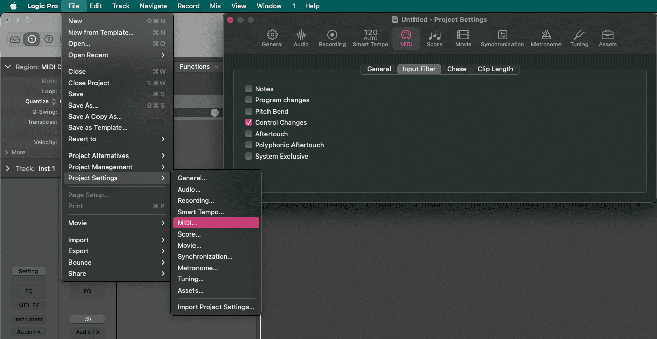Expand Project Management submenu
Viewport: 657px width, 339px height.
coord(117,167)
